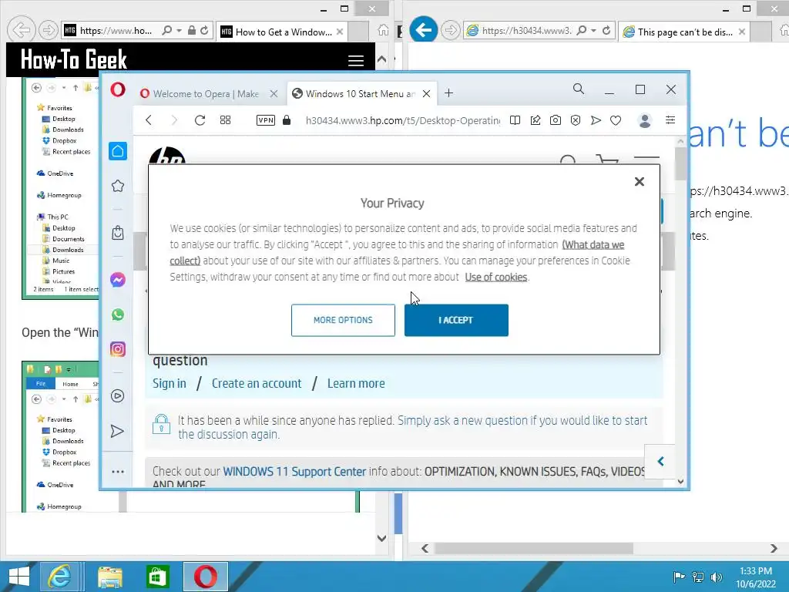
Task: Open Opera Easy Setup menu
Action: tap(670, 119)
